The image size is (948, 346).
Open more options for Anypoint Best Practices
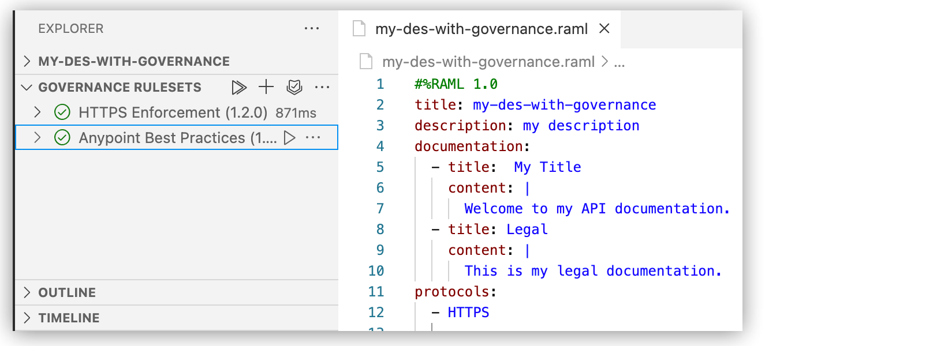[313, 138]
